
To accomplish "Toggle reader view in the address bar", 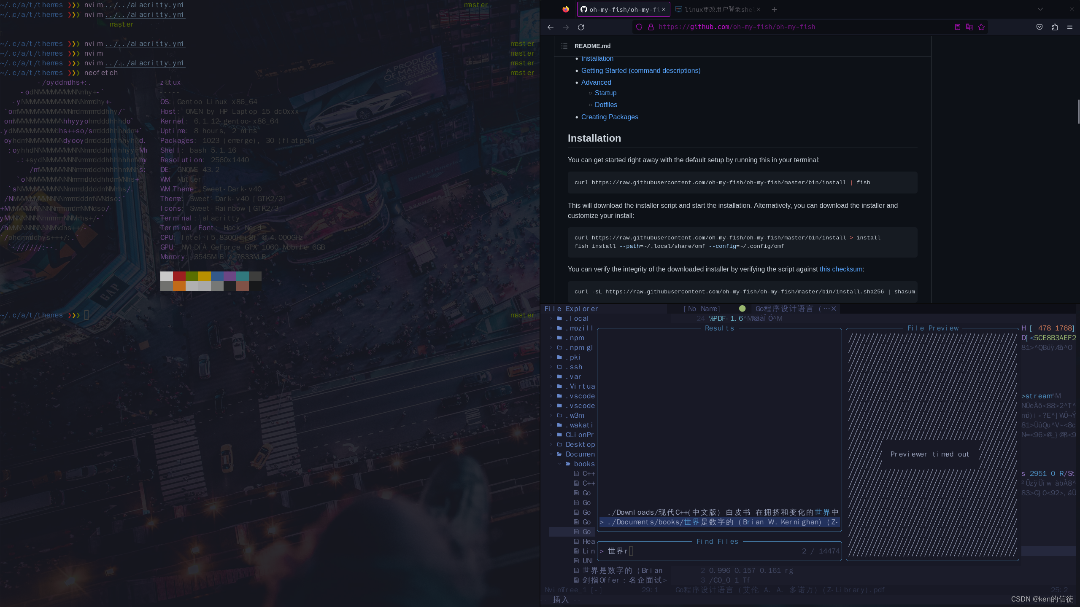I will (957, 27).
